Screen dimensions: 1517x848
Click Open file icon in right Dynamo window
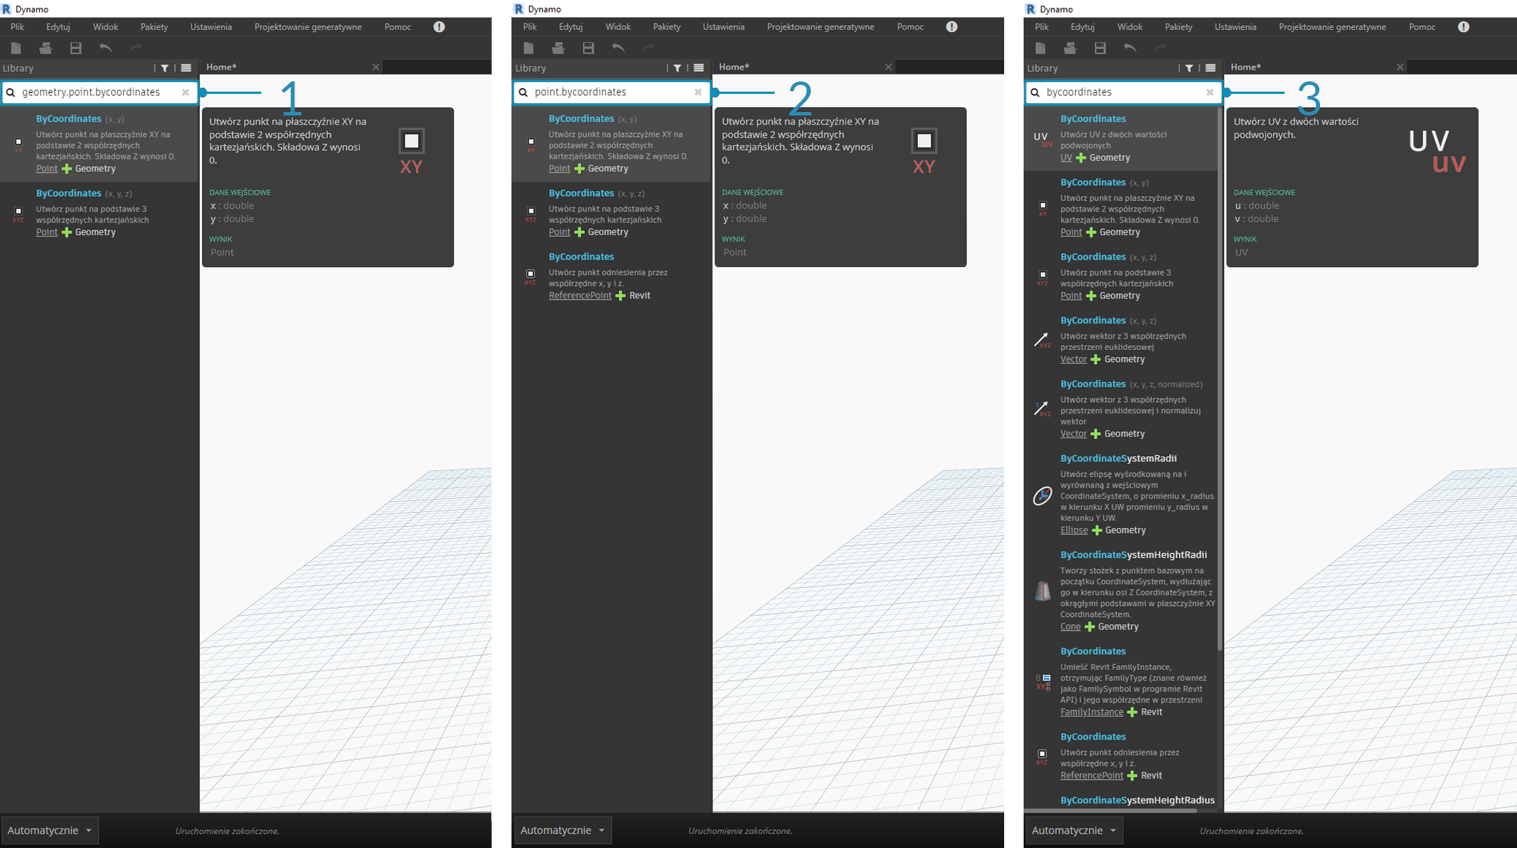[x=1070, y=48]
